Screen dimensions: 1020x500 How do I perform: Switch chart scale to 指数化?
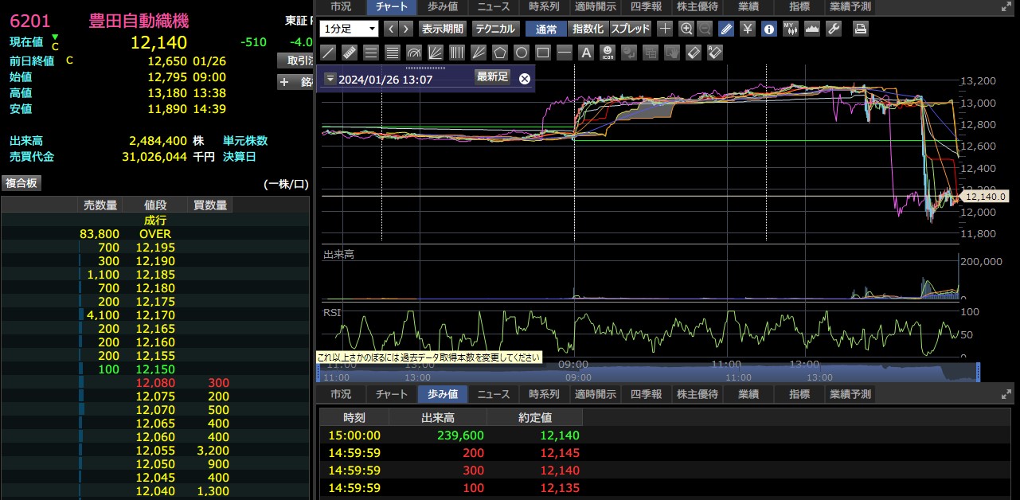588,29
